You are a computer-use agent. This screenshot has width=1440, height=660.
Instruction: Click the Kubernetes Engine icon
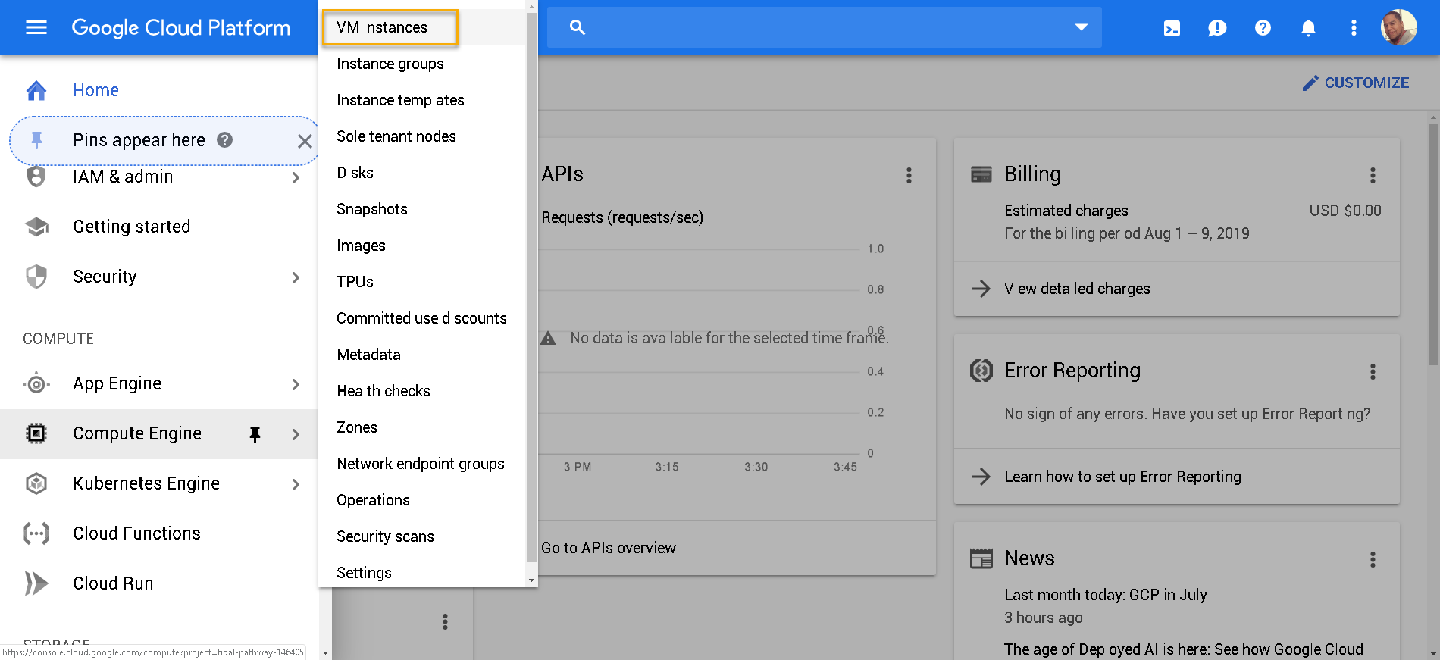36,483
